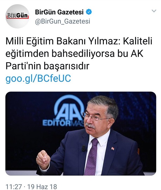This screenshot has height=190, width=161.
Task: Expand the tweet options chevron
Action: (x=154, y=11)
